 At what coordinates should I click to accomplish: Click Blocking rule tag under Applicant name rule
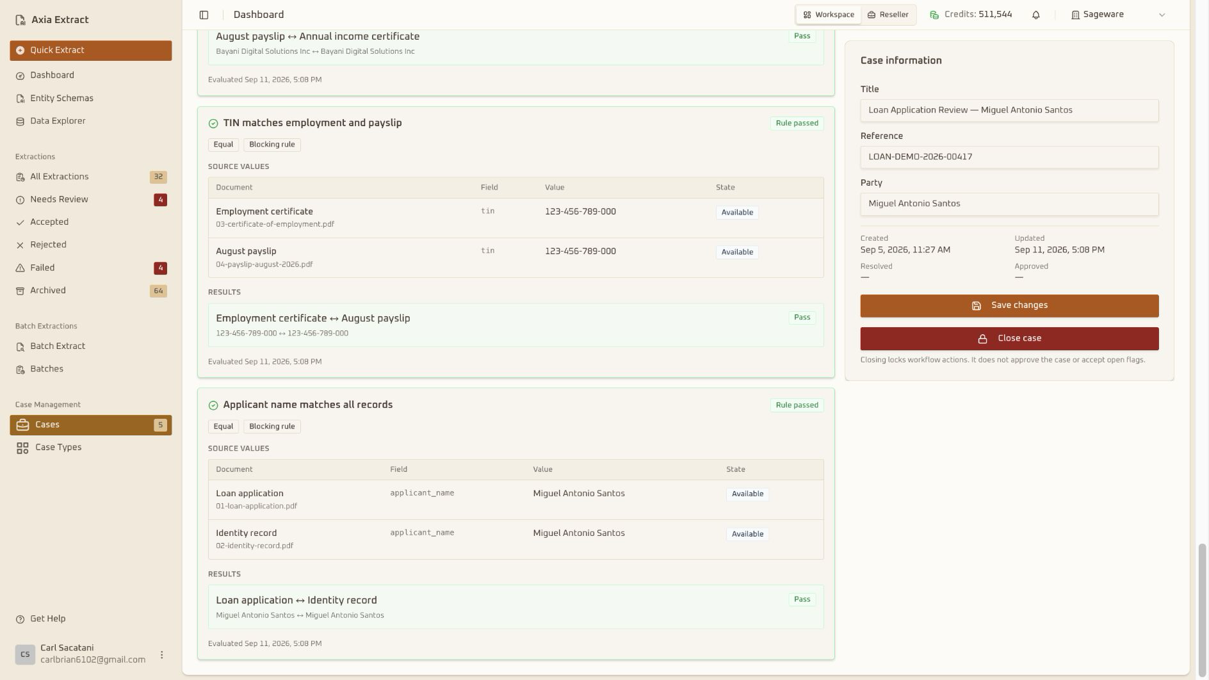[272, 426]
